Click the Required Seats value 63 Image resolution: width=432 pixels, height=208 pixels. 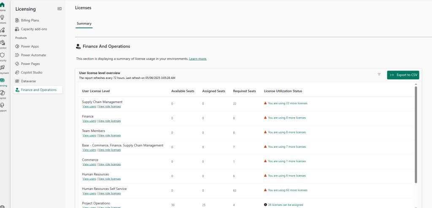click(235, 191)
